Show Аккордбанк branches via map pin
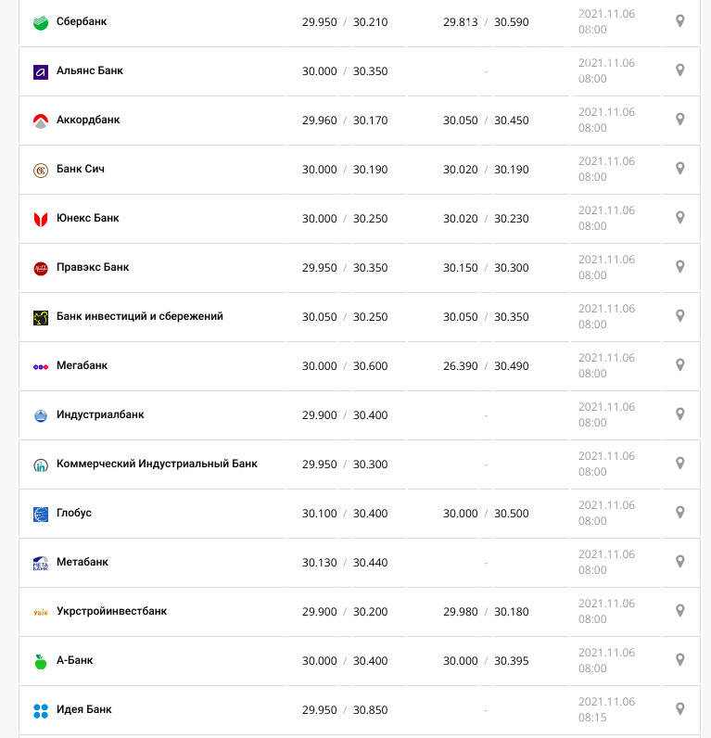The width and height of the screenshot is (711, 738). tap(679, 119)
